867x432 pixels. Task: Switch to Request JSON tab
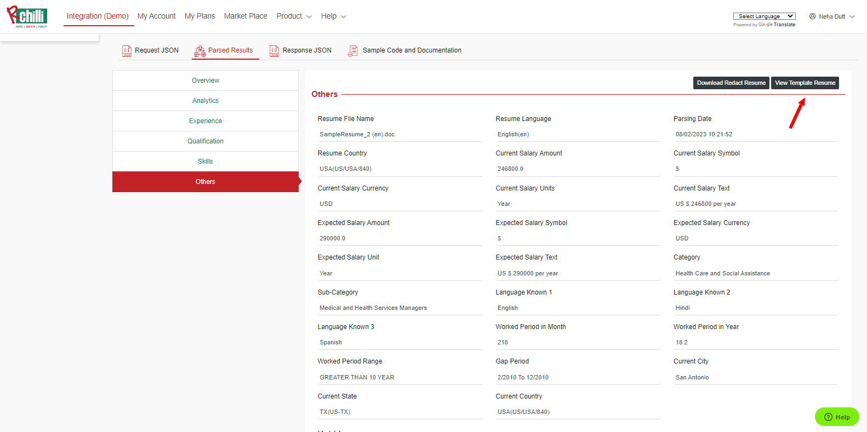tap(151, 50)
